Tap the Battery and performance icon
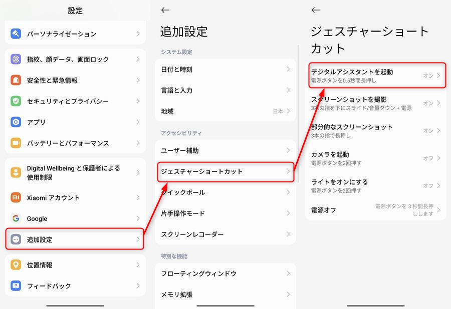This screenshot has width=451, height=309. pyautogui.click(x=16, y=143)
